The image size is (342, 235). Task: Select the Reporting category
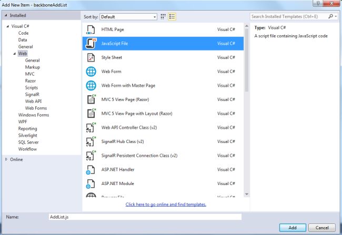coord(27,129)
